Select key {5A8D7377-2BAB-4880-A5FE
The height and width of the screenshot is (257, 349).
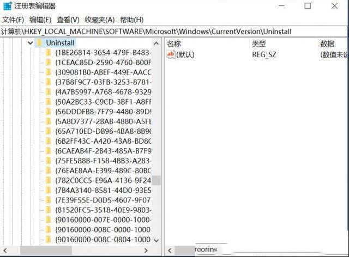coord(103,121)
